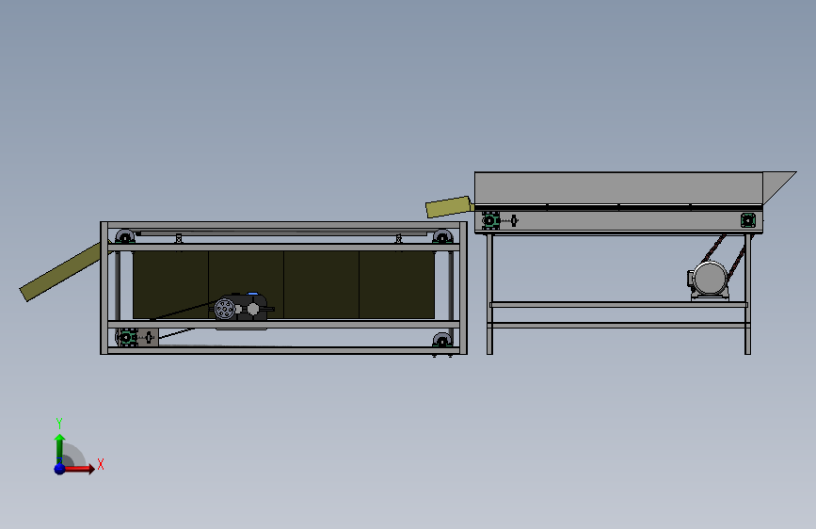Select the top-left roller bearing of the left frame
Viewport: 816px width, 529px height.
[125, 237]
